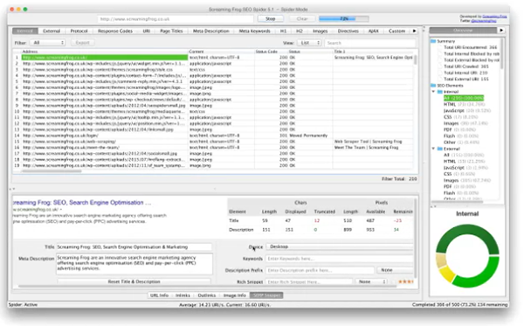Open the Screaming Frog developer link
Screen dimensions: 524x326
(494, 17)
